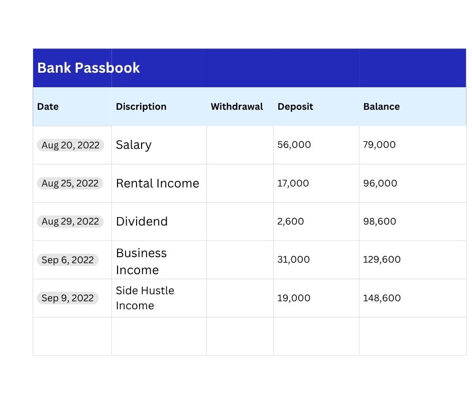Click the Sep 9, 2022 date chip
This screenshot has width=472, height=395.
(67, 298)
